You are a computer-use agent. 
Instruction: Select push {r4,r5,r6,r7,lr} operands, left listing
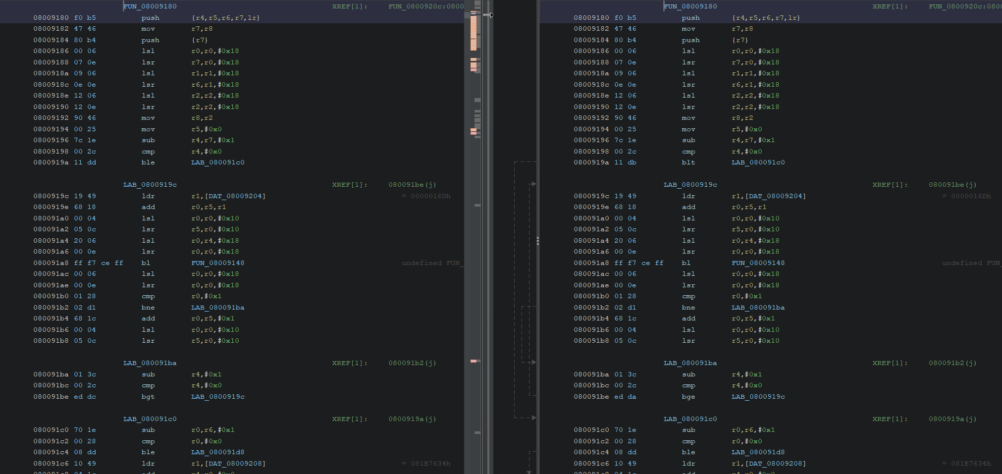coord(226,18)
